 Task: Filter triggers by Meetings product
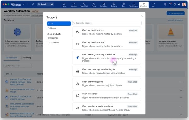[53, 38]
